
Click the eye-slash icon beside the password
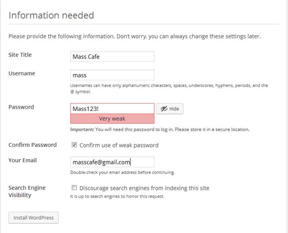coord(163,109)
